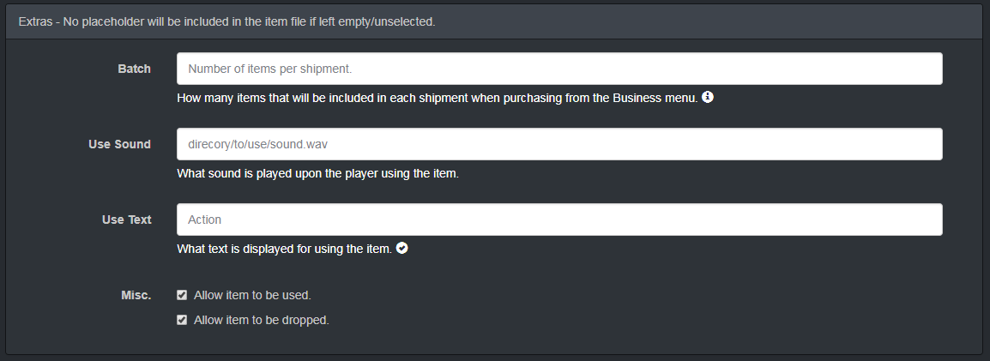Click the info icon beside Batch description
Viewport: 990px width, 361px height.
[x=708, y=97]
